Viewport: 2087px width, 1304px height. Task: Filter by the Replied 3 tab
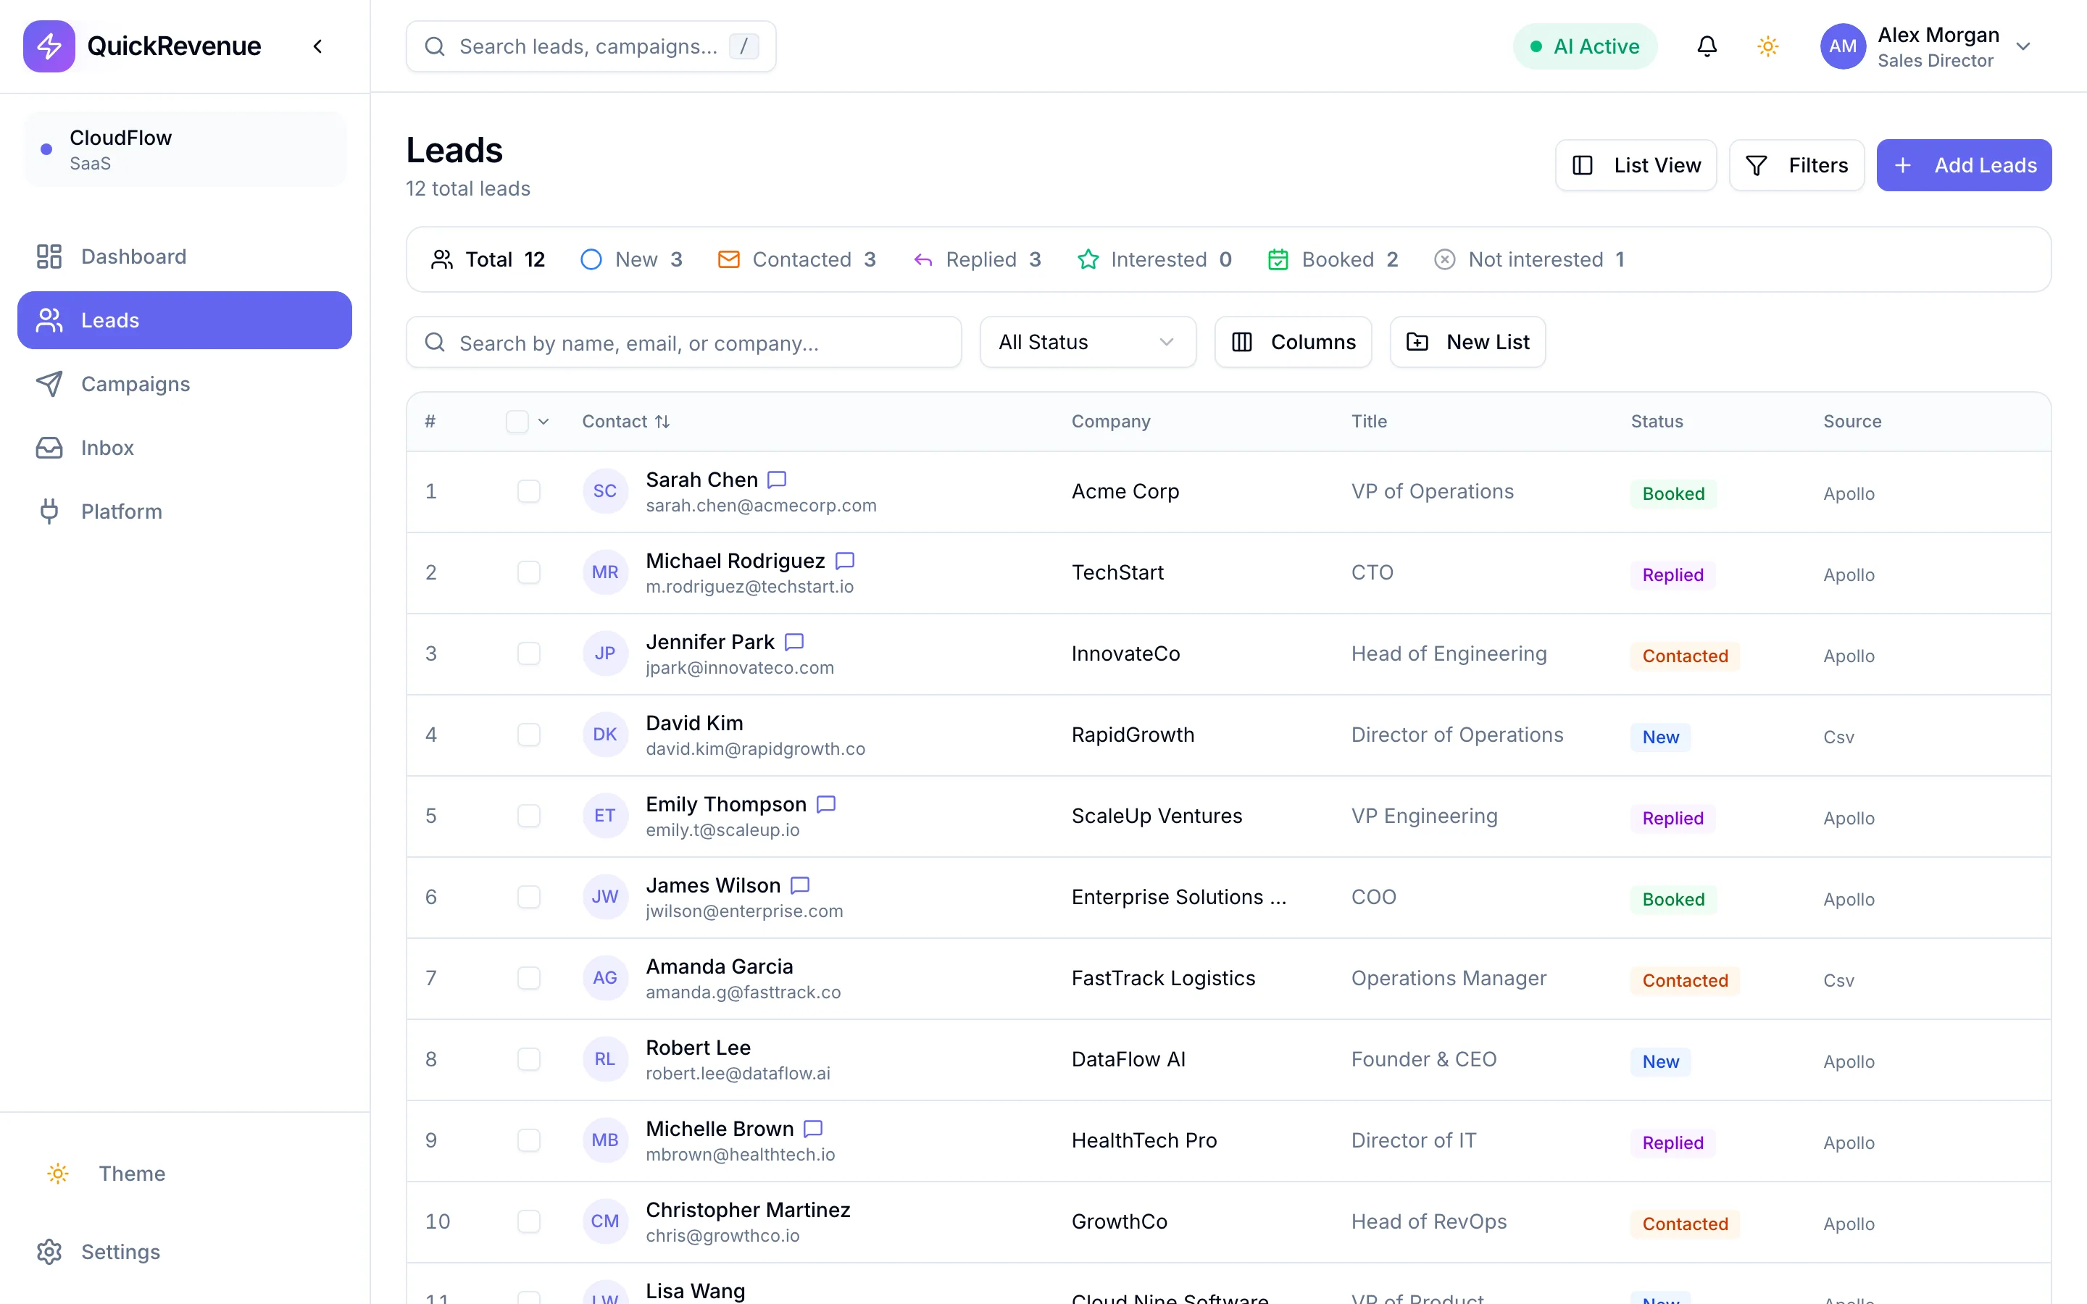pos(977,259)
